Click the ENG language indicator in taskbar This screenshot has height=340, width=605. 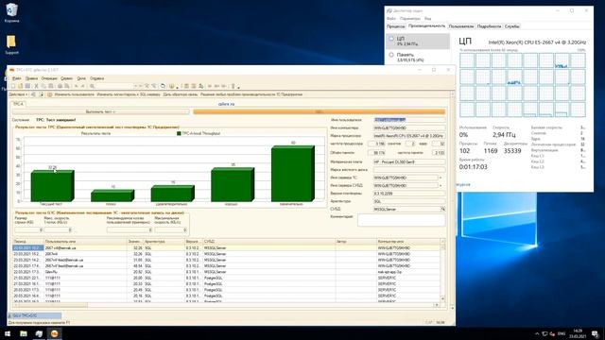pyautogui.click(x=562, y=333)
